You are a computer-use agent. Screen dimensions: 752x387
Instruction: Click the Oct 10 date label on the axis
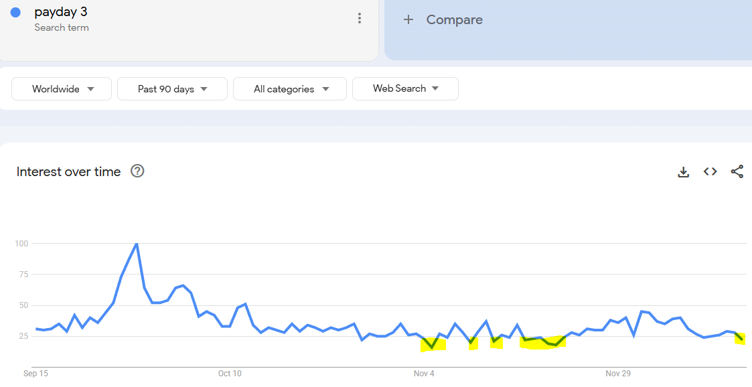pos(230,373)
